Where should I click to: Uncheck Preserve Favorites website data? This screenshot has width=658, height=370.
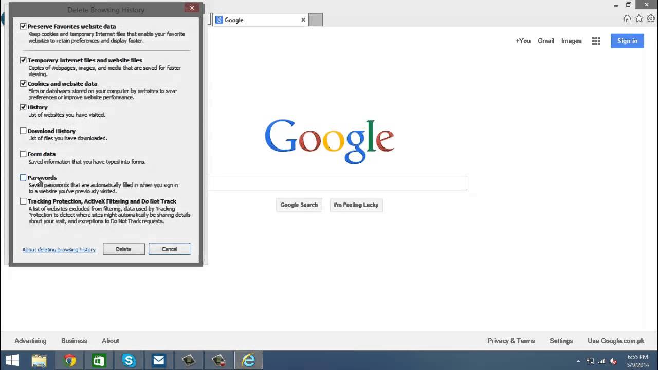tap(23, 26)
